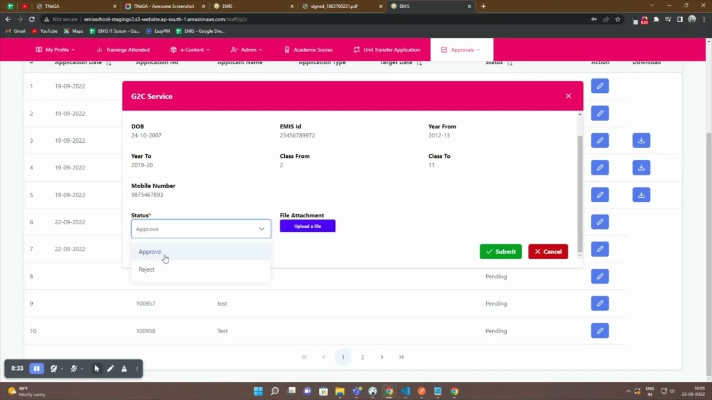Open Unit Transfer Application menu item
The width and height of the screenshot is (712, 400).
(387, 49)
